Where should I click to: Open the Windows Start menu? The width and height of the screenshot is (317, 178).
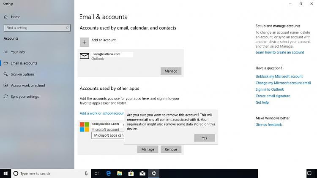point(5,173)
